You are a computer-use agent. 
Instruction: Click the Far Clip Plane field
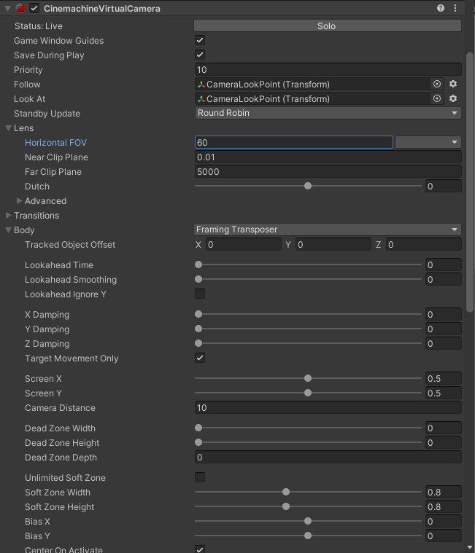coord(328,171)
